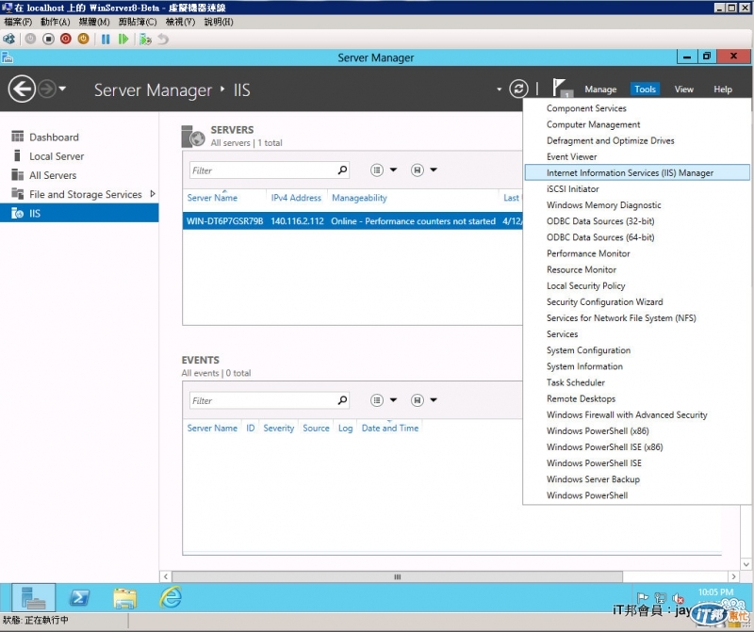Open the Help menu
Viewport: 754px width, 632px height.
pos(722,89)
